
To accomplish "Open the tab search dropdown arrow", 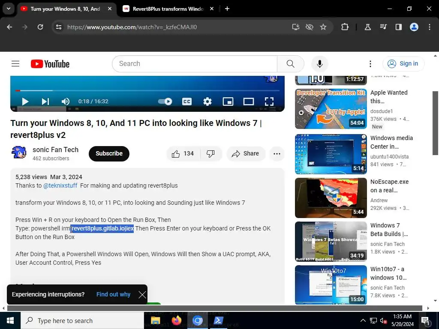I will pos(9,9).
